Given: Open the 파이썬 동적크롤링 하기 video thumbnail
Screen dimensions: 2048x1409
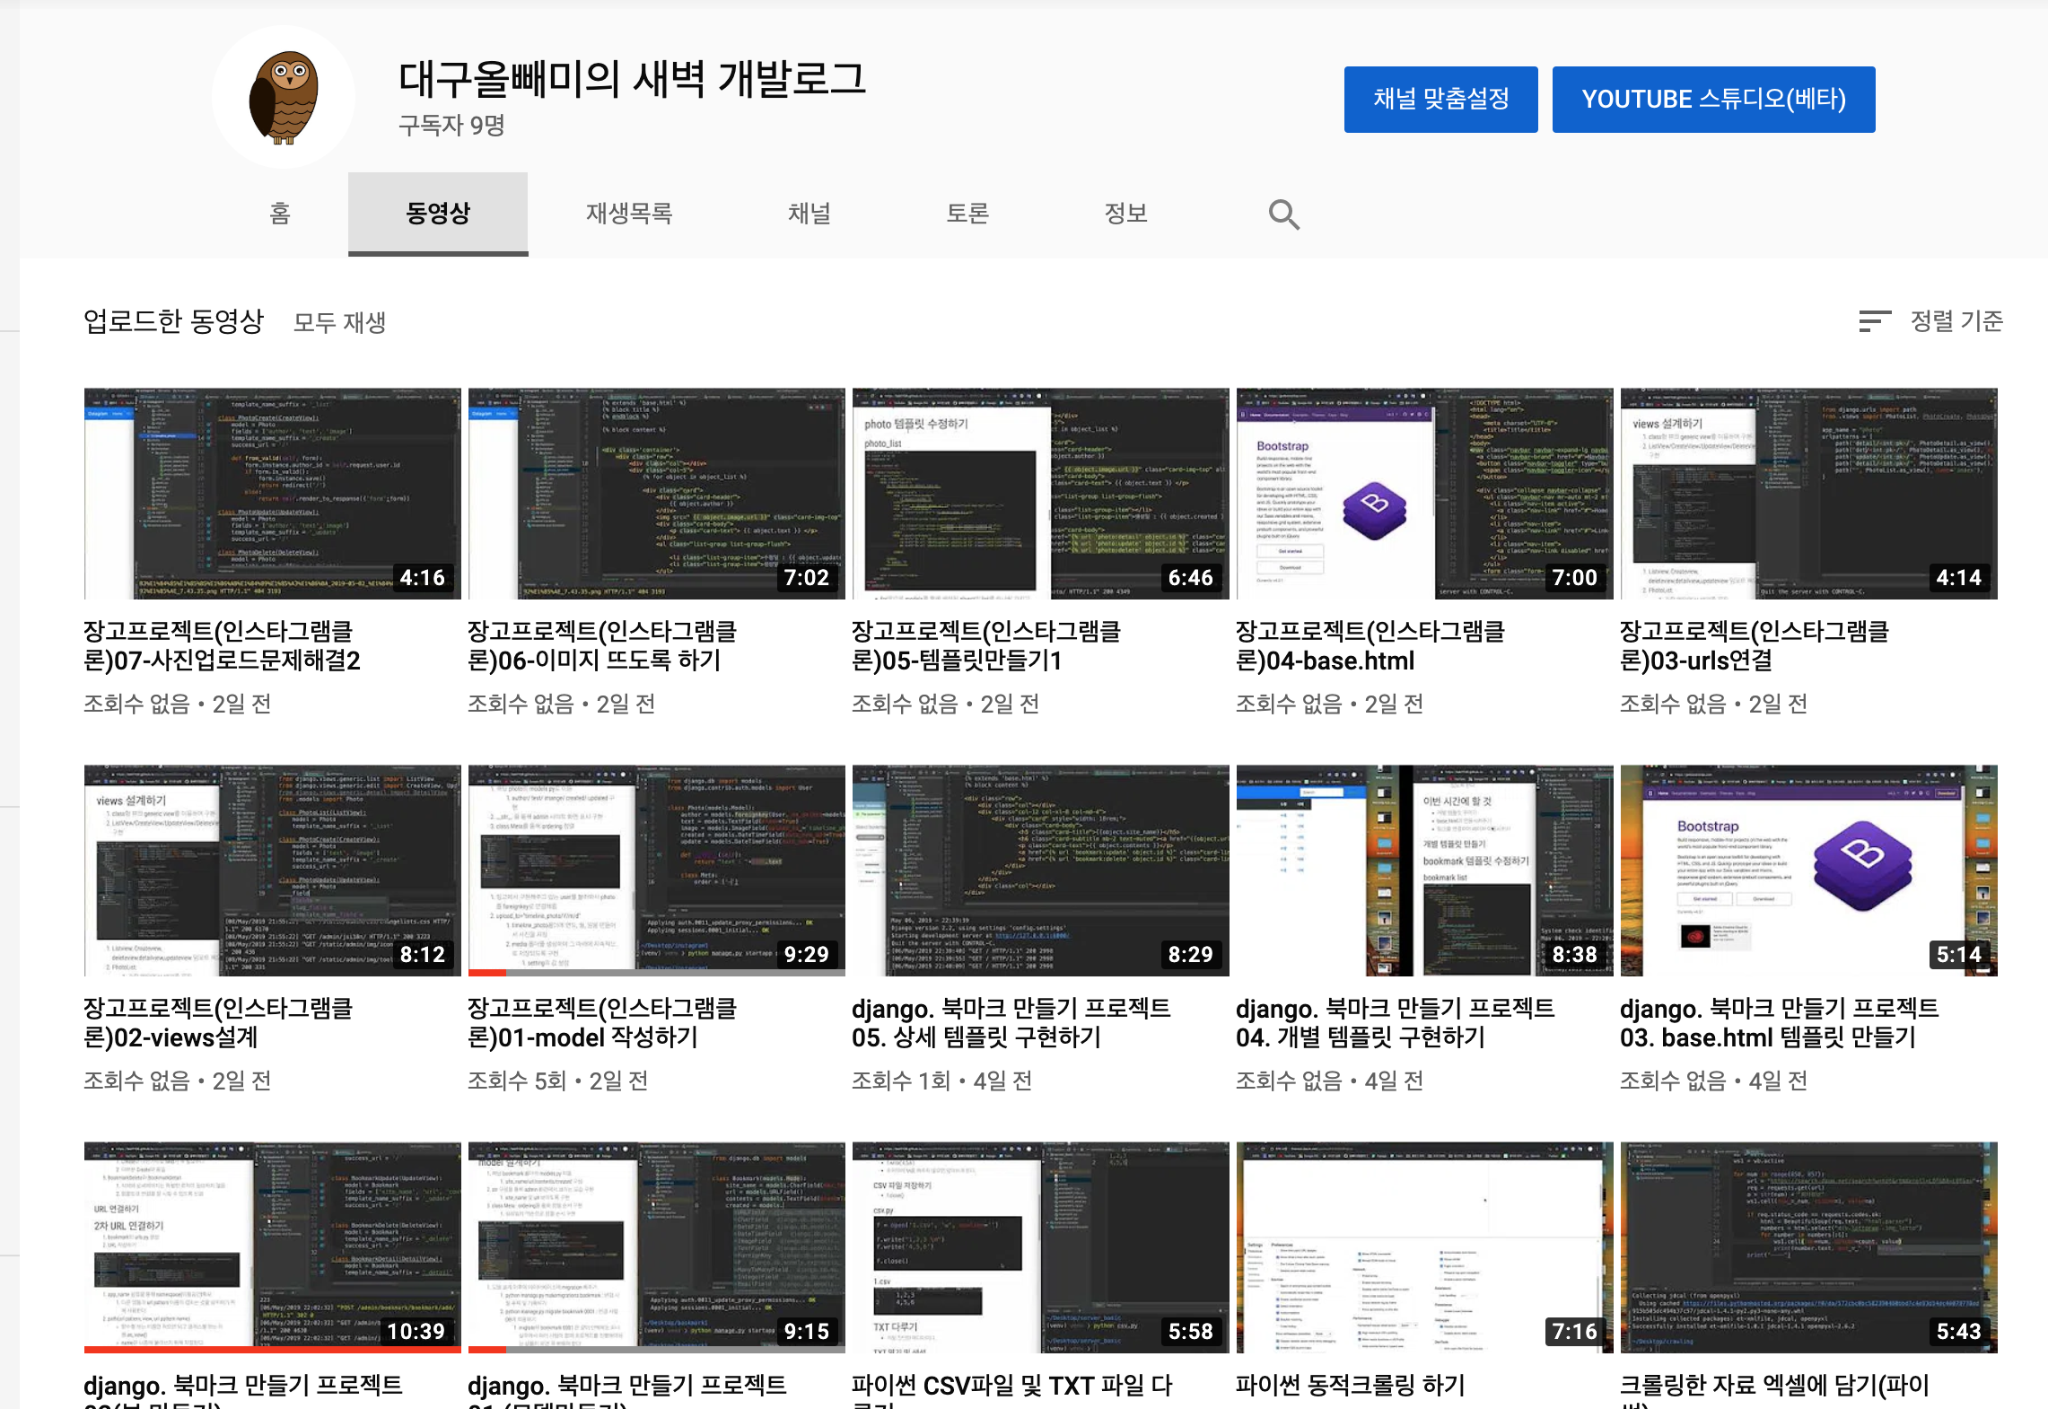Looking at the screenshot, I should click(1424, 1247).
